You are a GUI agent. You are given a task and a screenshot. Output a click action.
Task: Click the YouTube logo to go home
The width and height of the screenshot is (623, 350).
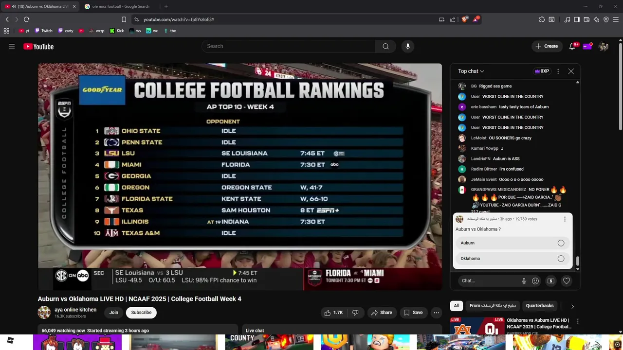tap(38, 46)
